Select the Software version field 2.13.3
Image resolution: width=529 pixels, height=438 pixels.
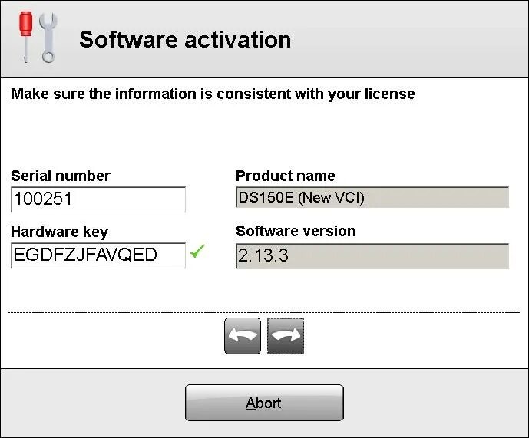coord(372,256)
